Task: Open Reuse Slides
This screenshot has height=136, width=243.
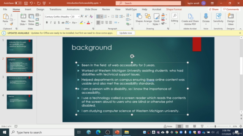Action: pyautogui.click(x=31, y=19)
